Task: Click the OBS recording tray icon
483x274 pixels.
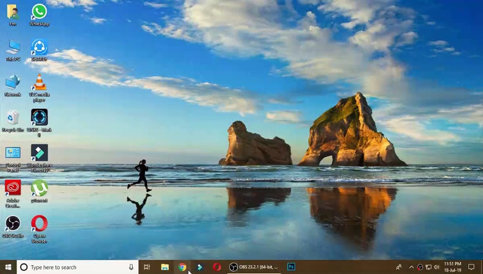Action: 420,267
